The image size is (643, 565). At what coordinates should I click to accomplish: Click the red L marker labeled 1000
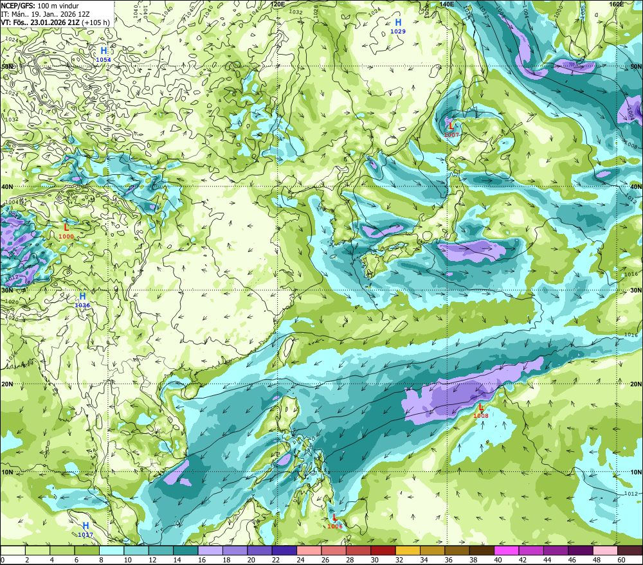[66, 227]
